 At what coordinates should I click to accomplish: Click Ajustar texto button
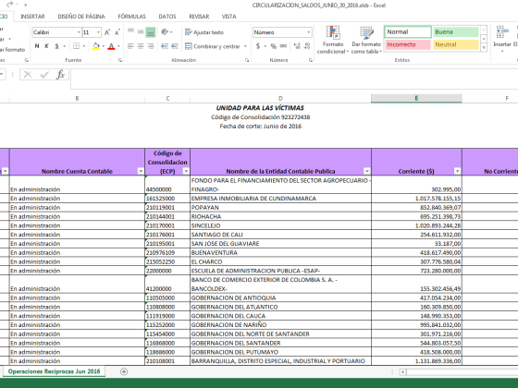click(x=204, y=32)
